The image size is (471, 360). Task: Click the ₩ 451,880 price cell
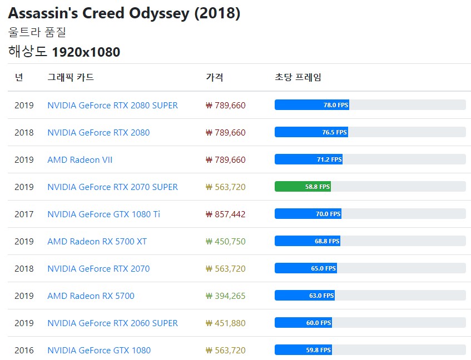[226, 323]
